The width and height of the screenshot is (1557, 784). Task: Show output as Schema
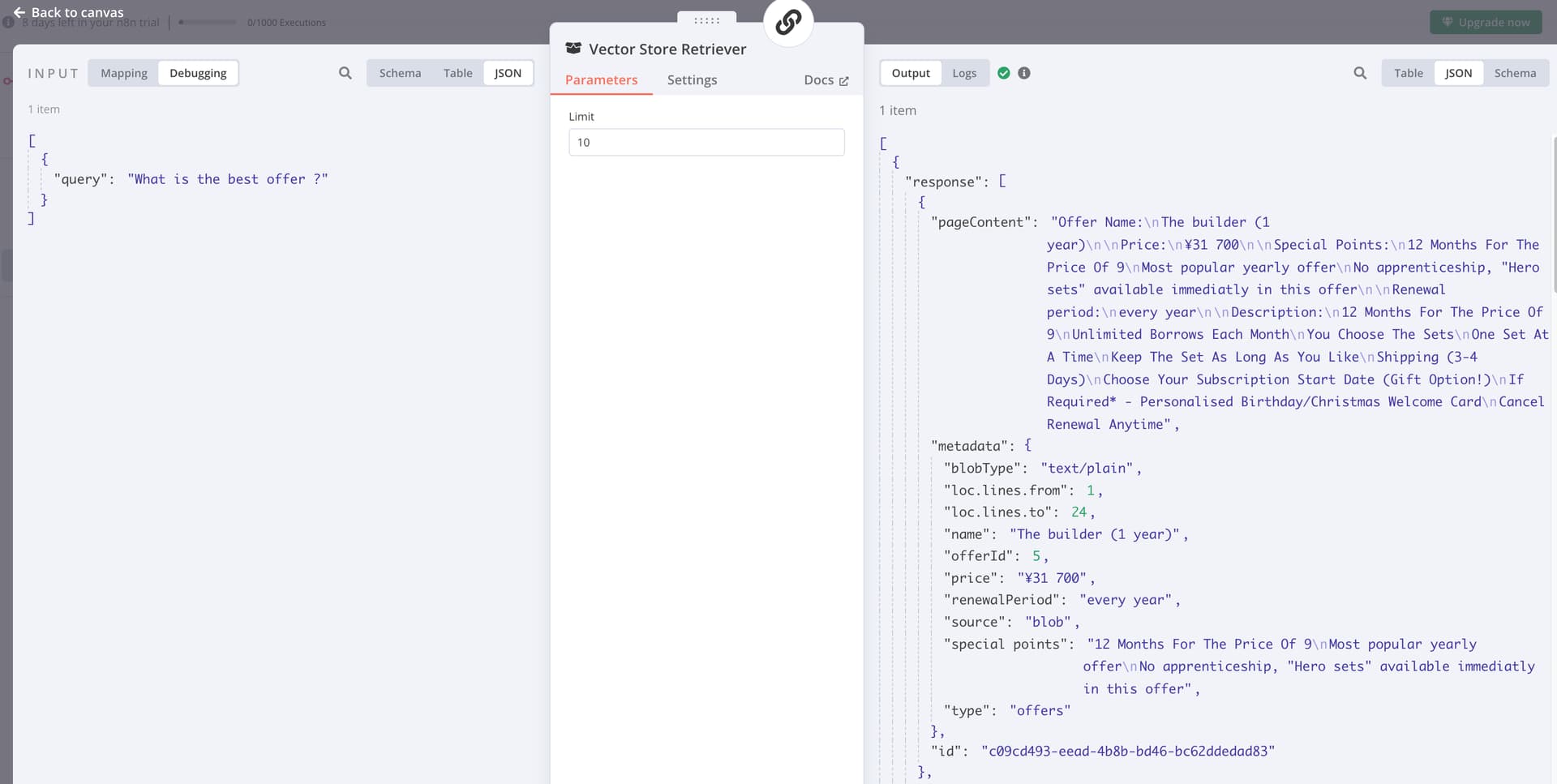1515,73
